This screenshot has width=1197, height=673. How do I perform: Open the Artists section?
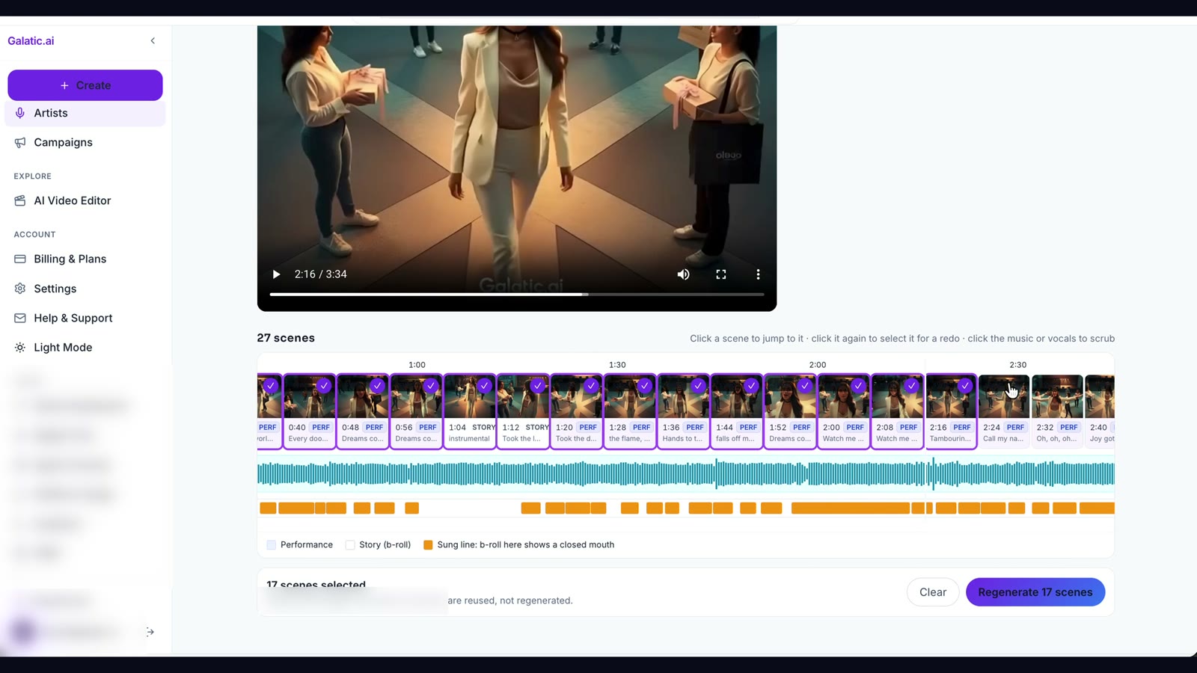tap(85, 113)
